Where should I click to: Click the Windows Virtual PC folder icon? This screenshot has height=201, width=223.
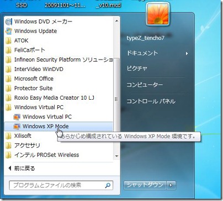click(x=8, y=107)
